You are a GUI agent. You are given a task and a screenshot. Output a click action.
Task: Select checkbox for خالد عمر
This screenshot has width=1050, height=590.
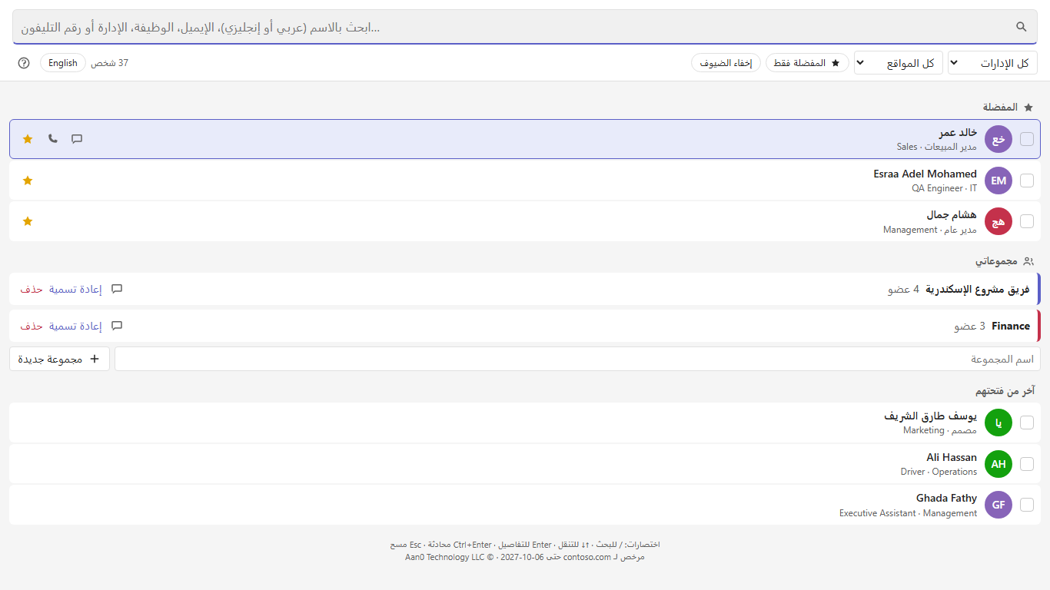point(1027,139)
